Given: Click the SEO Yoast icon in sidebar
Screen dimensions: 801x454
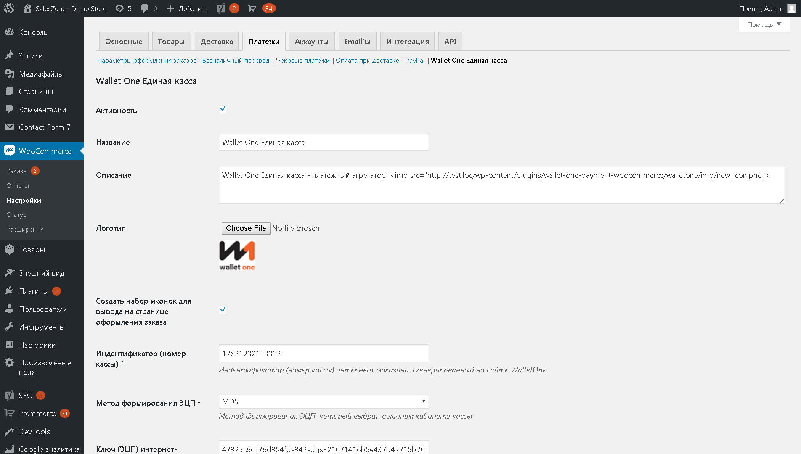Looking at the screenshot, I should pyautogui.click(x=9, y=395).
